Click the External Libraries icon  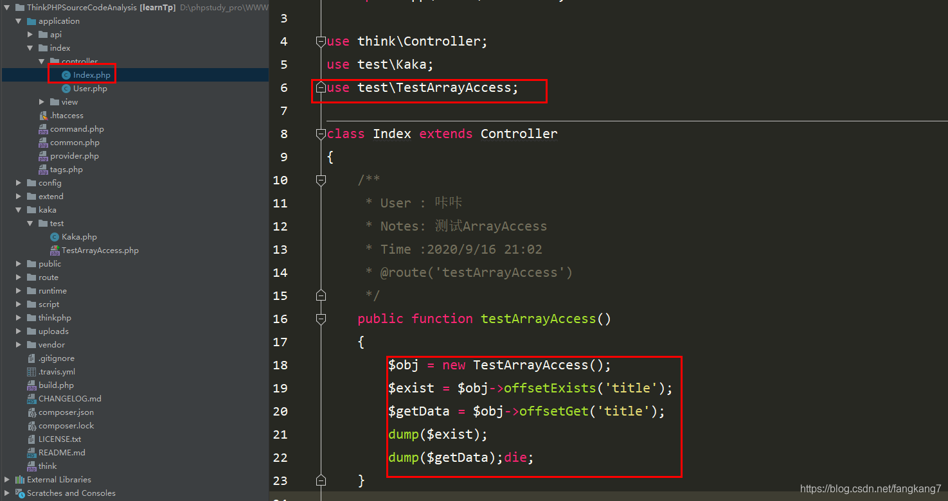[x=20, y=480]
